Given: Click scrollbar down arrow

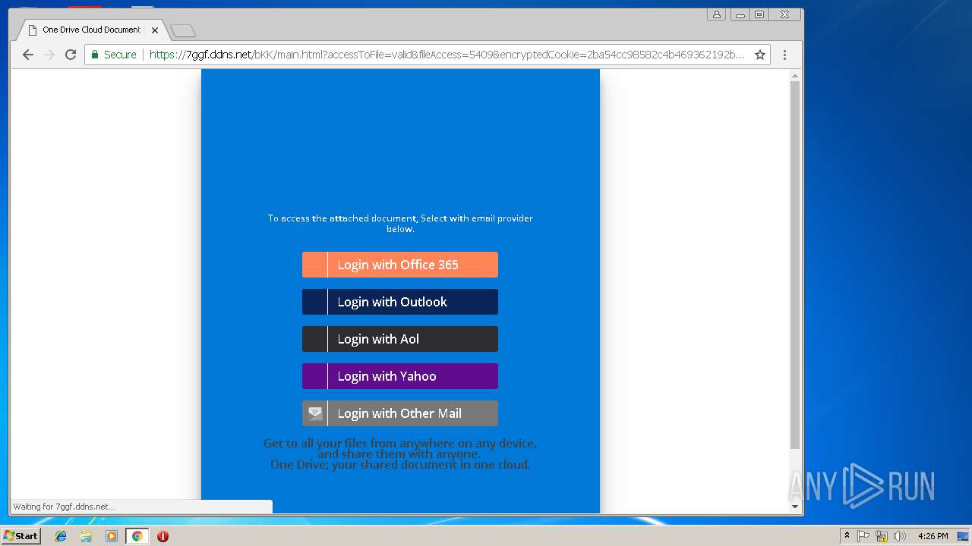Looking at the screenshot, I should [795, 507].
